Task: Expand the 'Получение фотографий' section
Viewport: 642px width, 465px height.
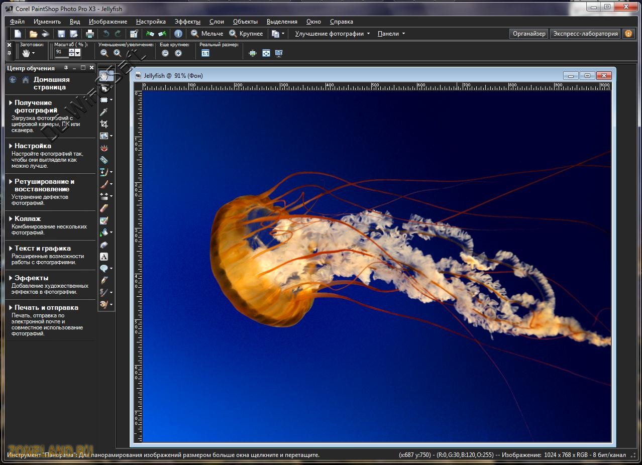Action: 34,106
